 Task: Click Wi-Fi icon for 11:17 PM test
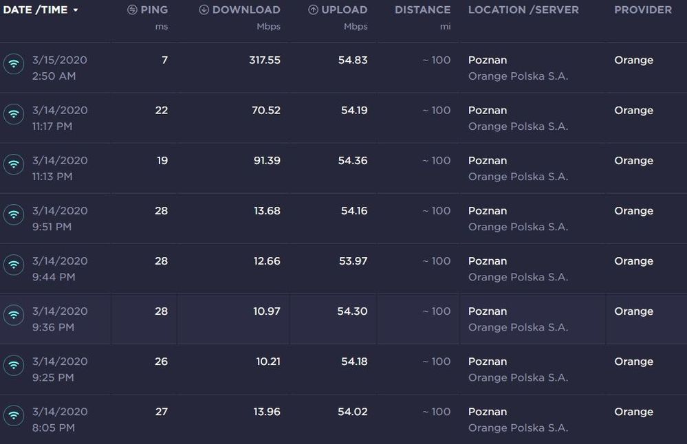point(14,114)
